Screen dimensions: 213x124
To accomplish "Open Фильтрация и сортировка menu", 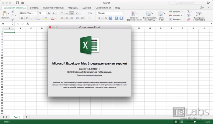I will point(199,16).
